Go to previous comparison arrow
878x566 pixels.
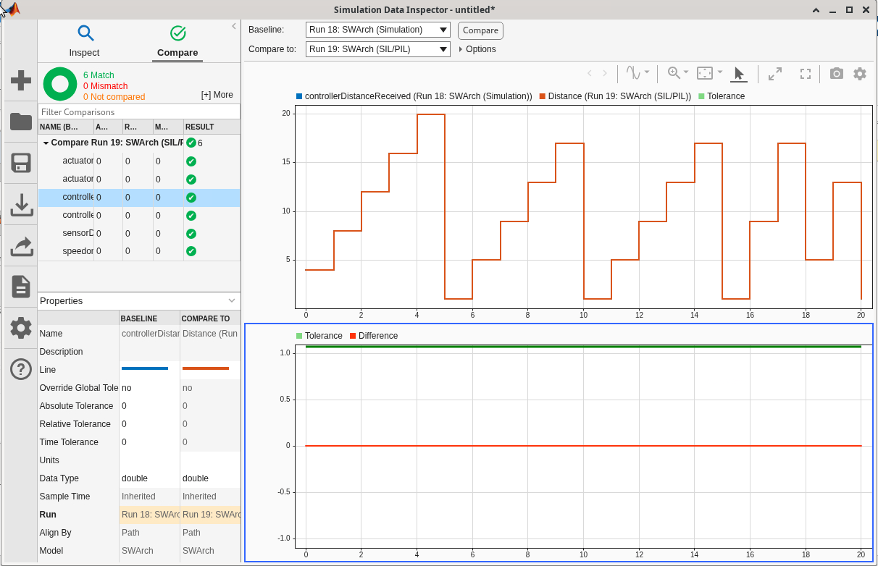click(x=589, y=73)
